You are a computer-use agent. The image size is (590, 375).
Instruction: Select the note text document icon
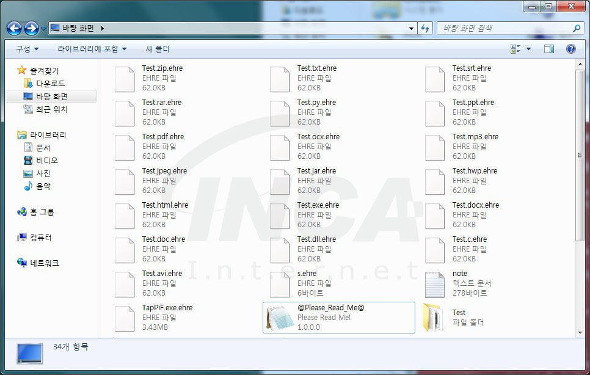pos(435,285)
